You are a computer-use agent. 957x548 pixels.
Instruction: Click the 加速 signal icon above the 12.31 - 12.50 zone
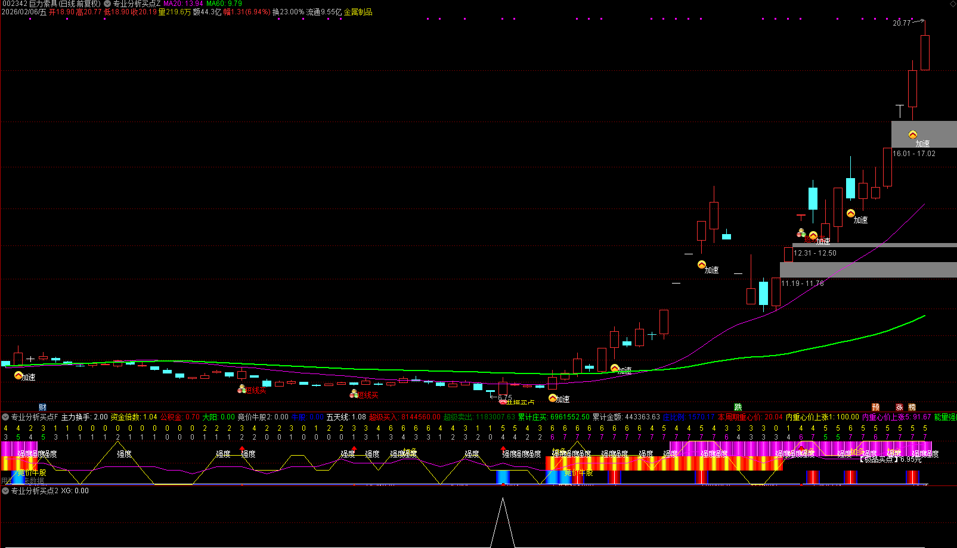click(x=813, y=235)
